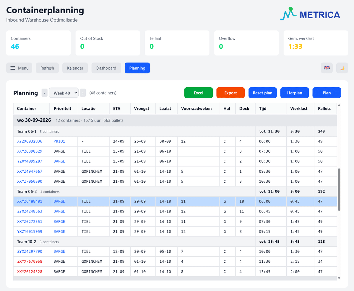Click the Containers 46 stat card
This screenshot has height=291, width=354.
[x=38, y=43]
